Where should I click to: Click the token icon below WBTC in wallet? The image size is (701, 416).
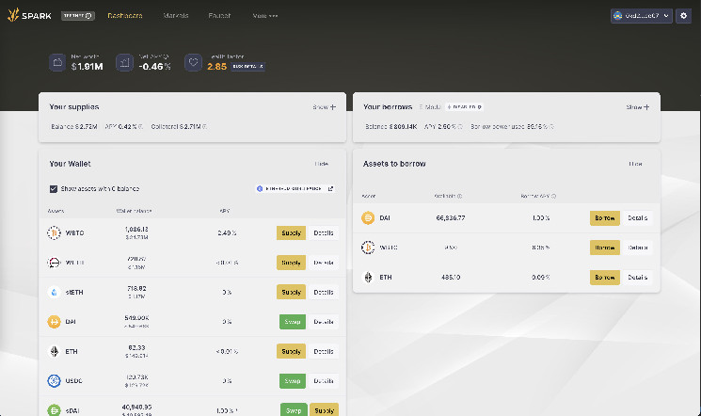[x=54, y=263]
